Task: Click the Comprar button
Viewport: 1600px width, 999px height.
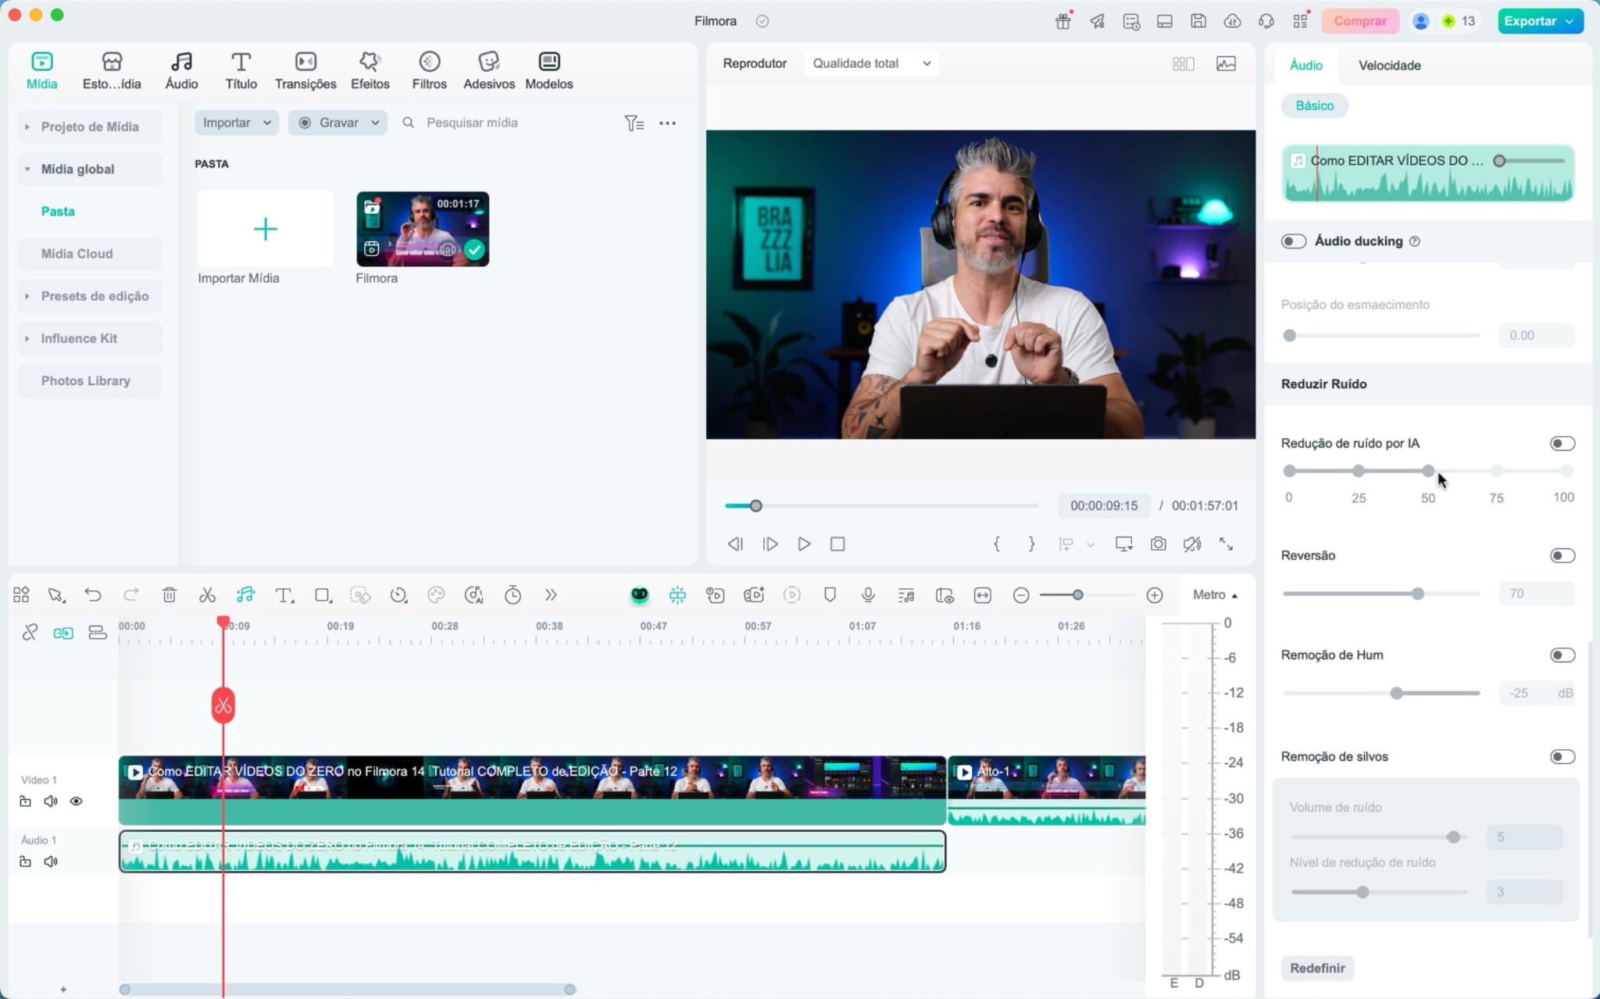Action: pos(1360,21)
